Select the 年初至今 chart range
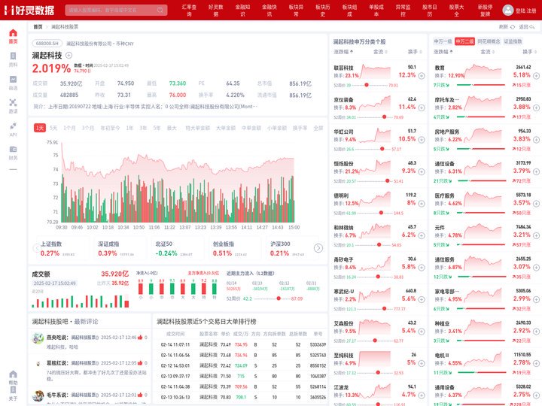The image size is (542, 406). [x=110, y=128]
